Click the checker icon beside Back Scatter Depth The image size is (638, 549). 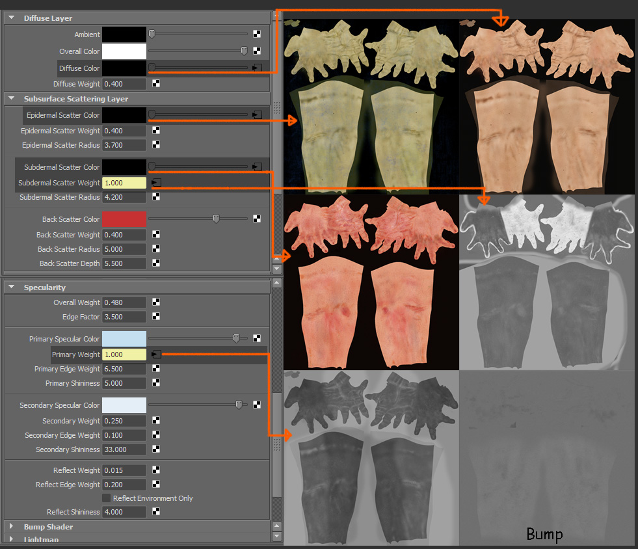pyautogui.click(x=156, y=263)
